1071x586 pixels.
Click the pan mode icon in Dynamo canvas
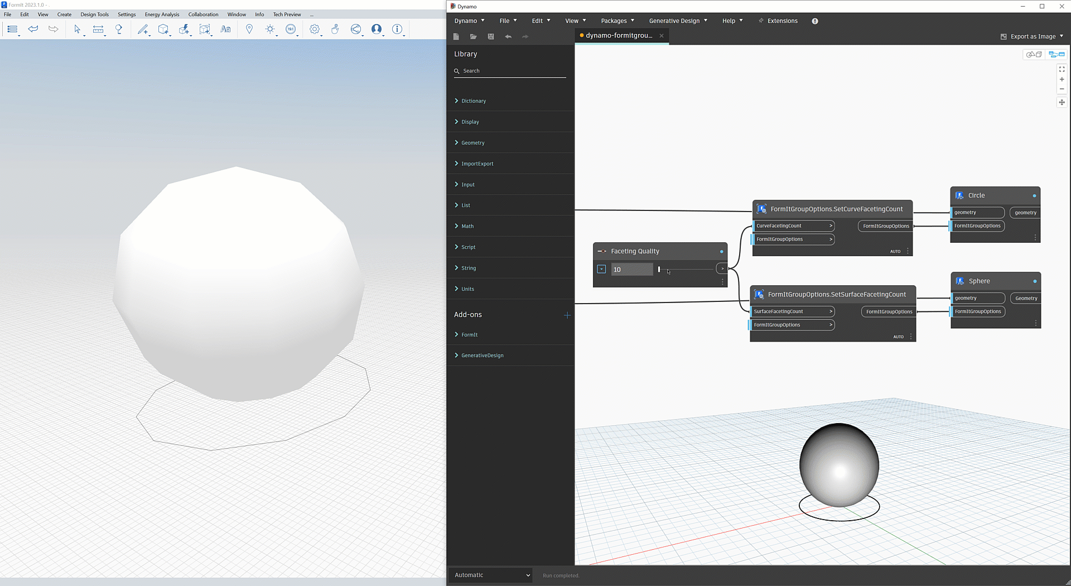click(1062, 102)
